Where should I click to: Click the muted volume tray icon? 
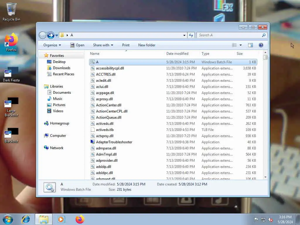(x=270, y=220)
